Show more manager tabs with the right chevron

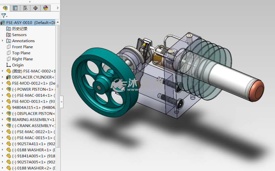click(58, 8)
